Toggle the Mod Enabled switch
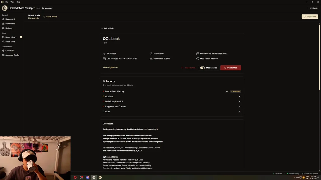The height and width of the screenshot is (180, 321). click(202, 68)
